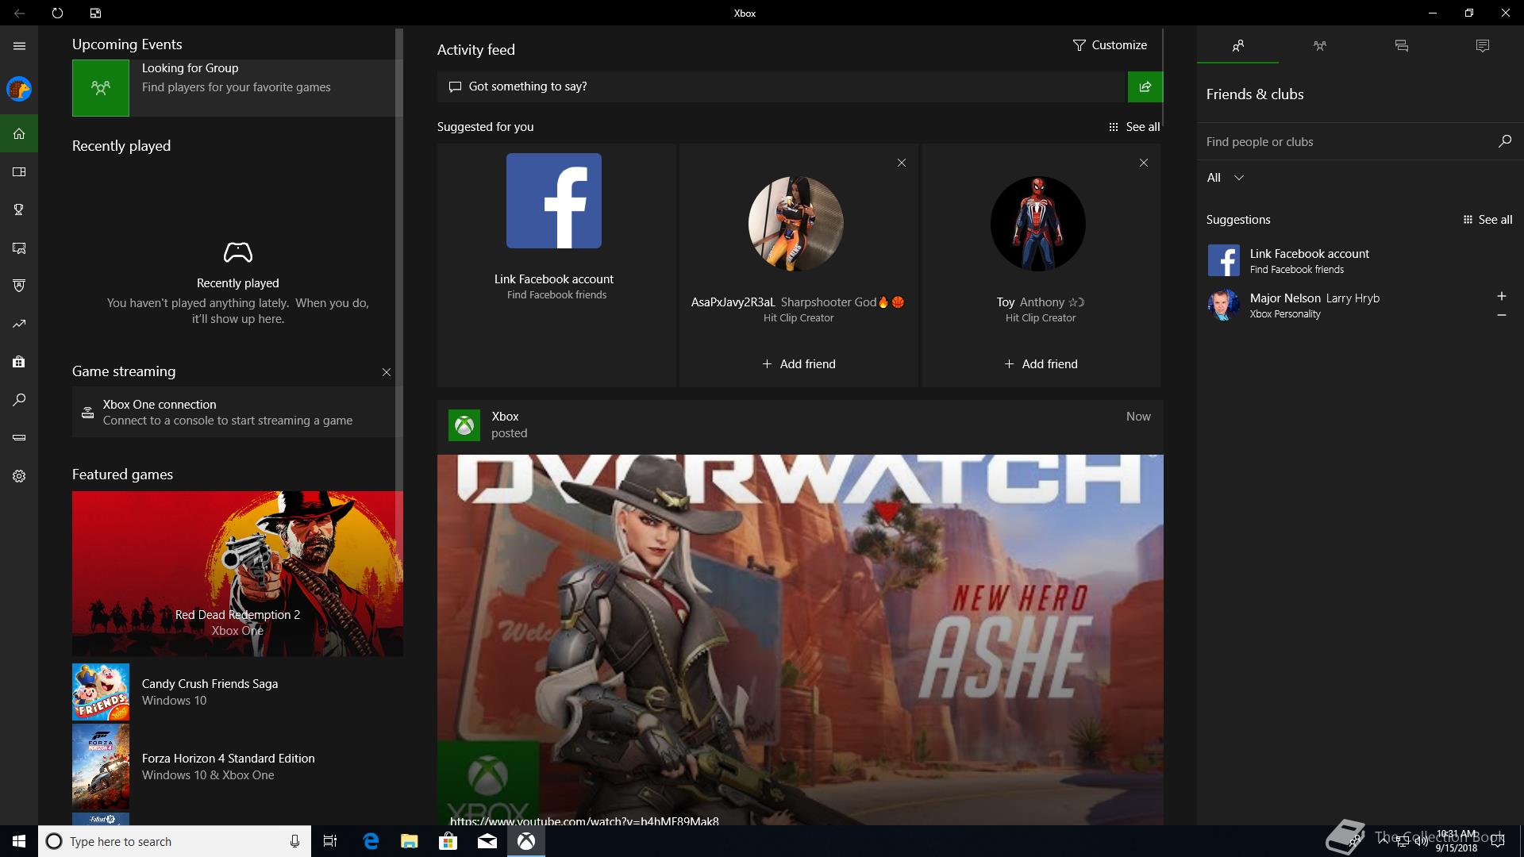Screen dimensions: 1524x857
Task: Open Clubs shield sidebar icon
Action: 19,286
